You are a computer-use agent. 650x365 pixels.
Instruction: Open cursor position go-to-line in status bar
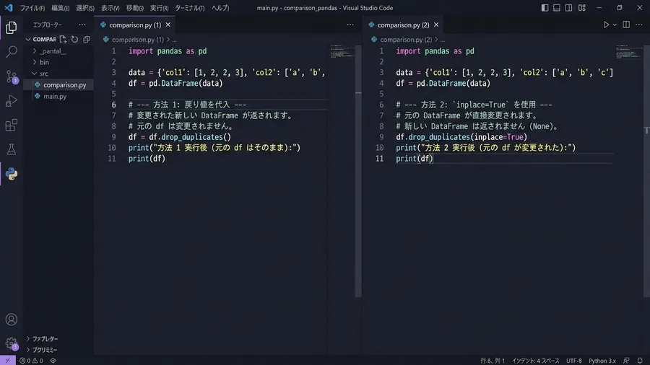click(493, 361)
